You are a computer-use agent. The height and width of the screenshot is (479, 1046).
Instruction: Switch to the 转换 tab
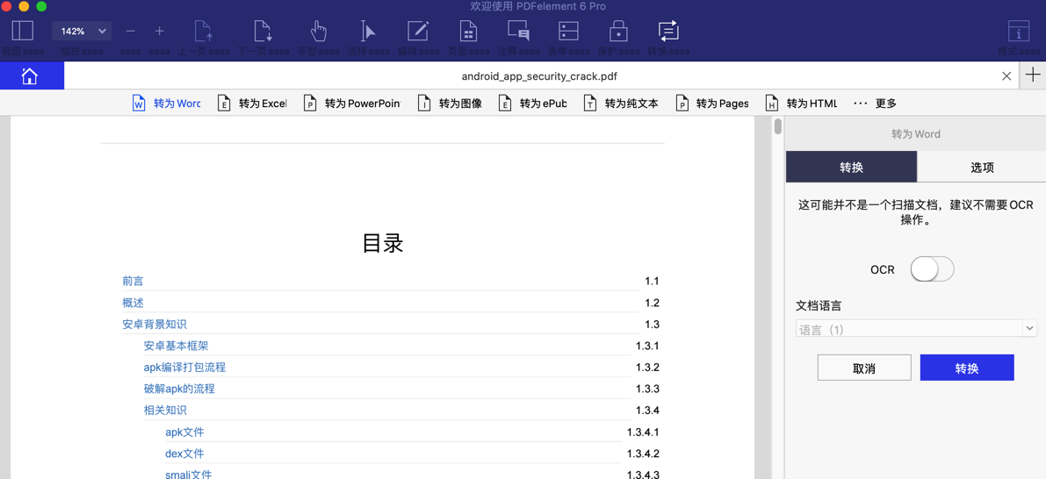pos(851,168)
